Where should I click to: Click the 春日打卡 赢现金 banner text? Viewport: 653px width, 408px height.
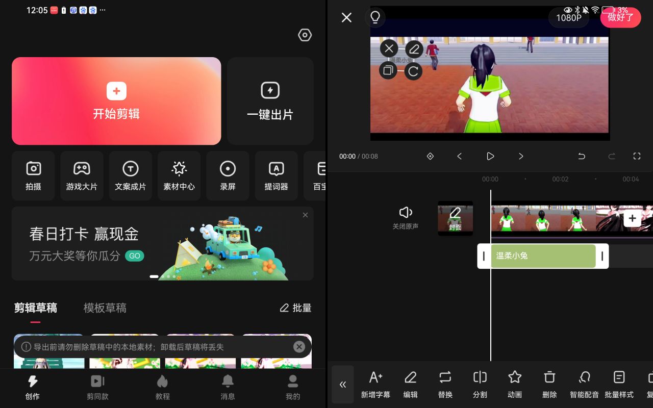pos(84,234)
